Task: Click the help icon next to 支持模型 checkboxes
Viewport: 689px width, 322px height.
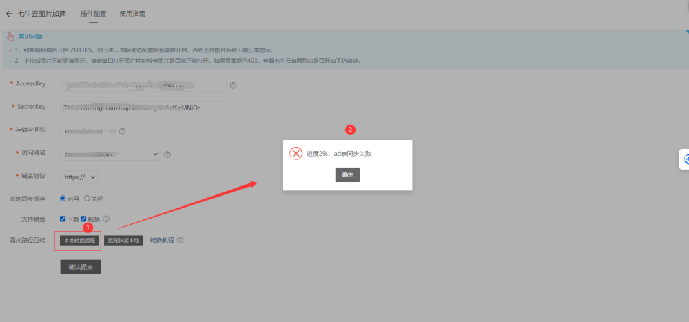Action: pyautogui.click(x=106, y=219)
